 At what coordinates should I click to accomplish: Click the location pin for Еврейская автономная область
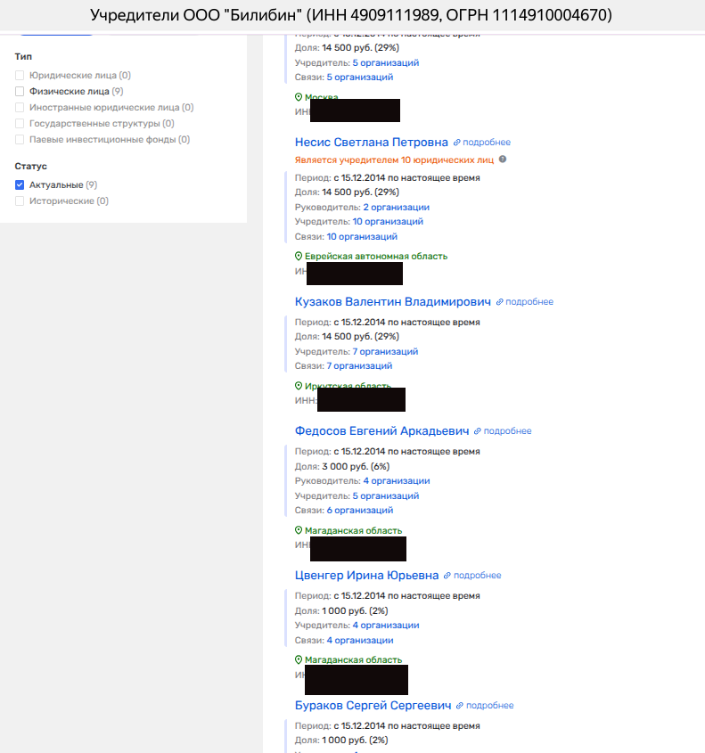[299, 257]
